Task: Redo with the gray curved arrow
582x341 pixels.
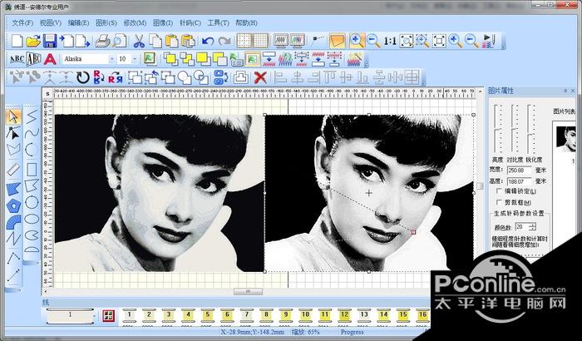Action: click(x=224, y=41)
